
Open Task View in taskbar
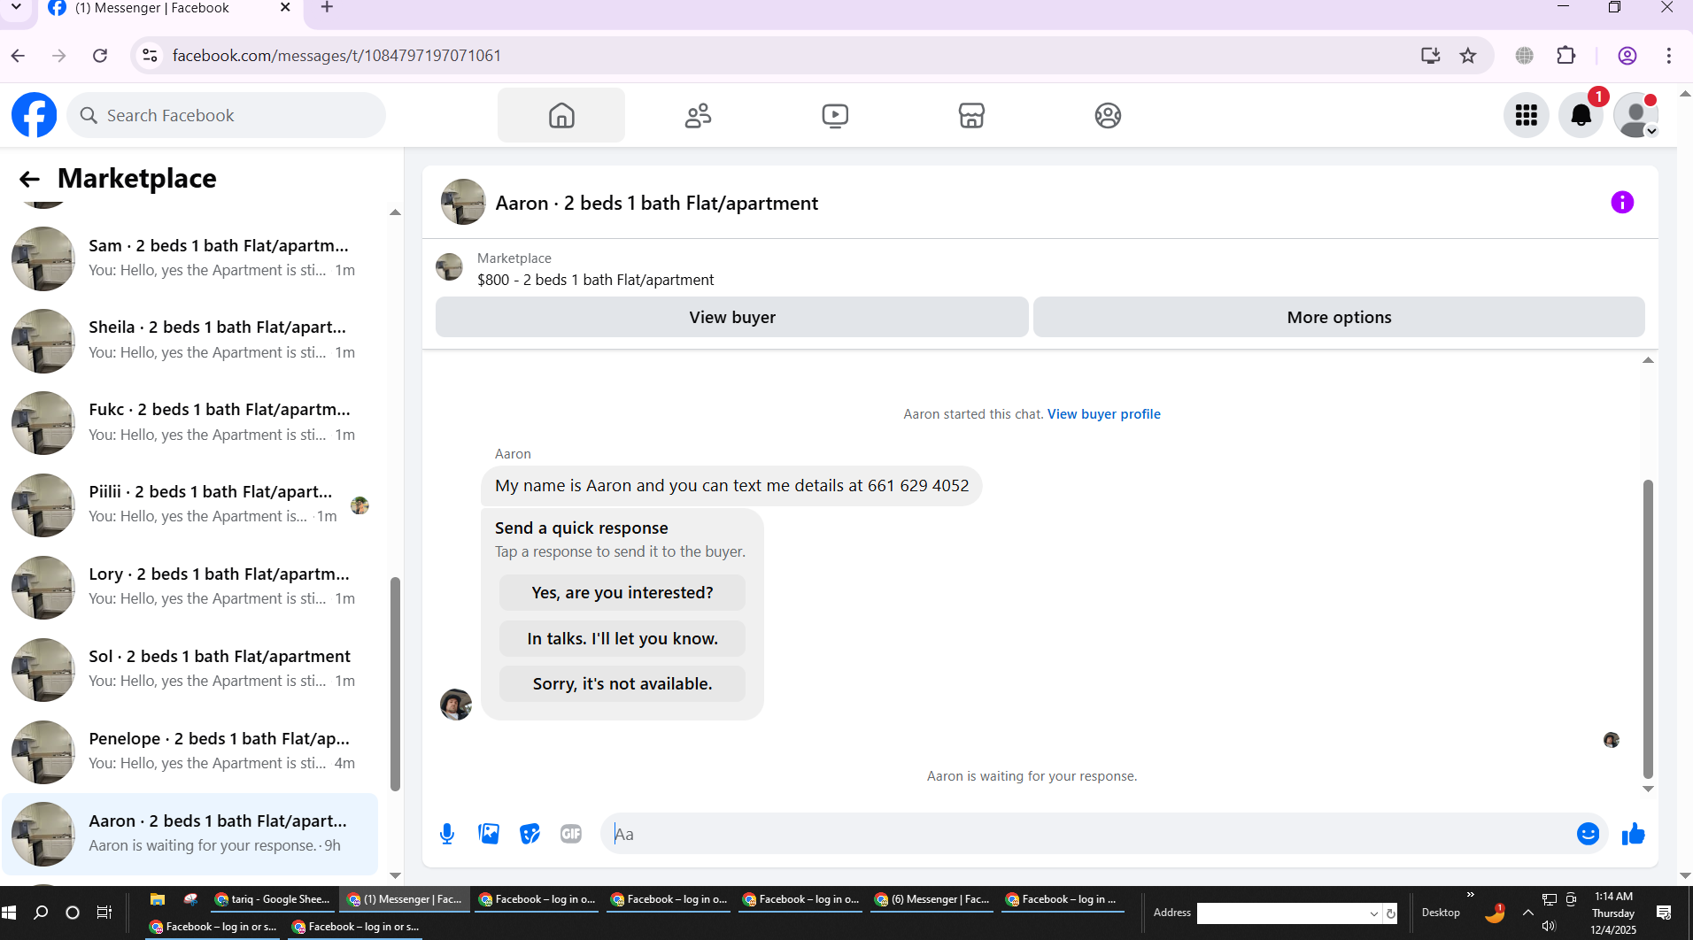point(104,913)
